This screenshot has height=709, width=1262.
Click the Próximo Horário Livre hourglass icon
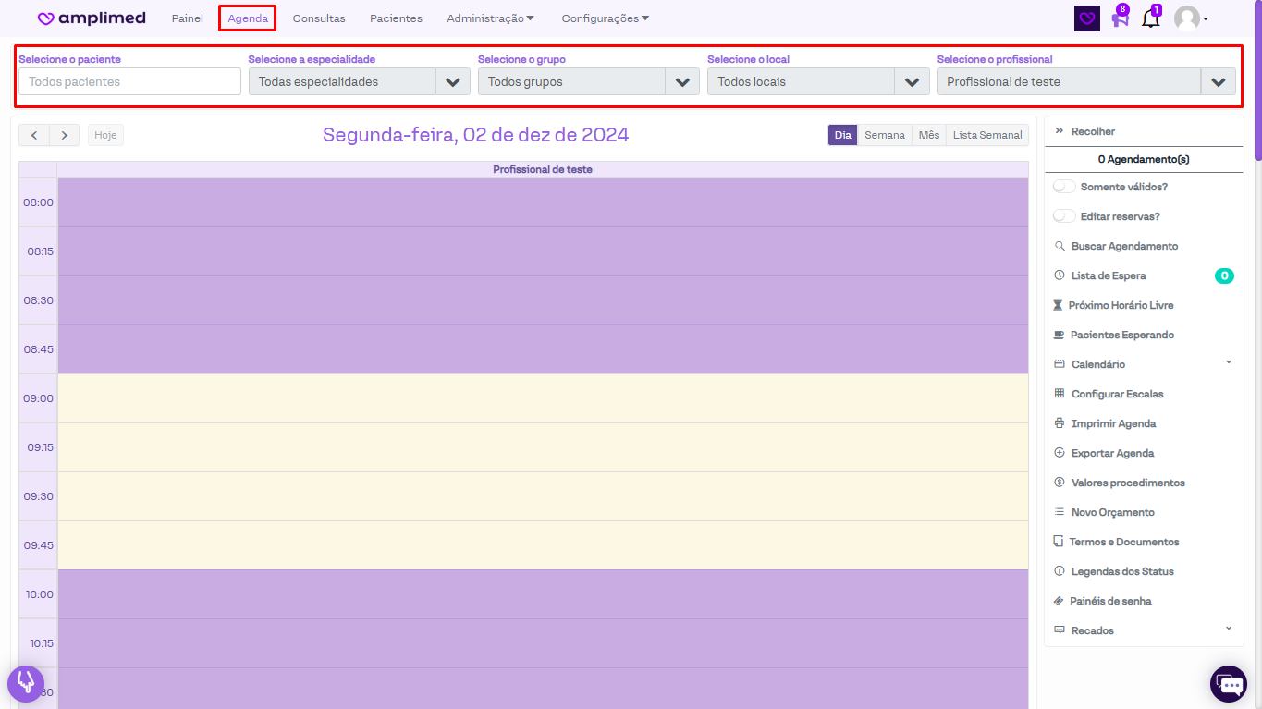pyautogui.click(x=1058, y=305)
